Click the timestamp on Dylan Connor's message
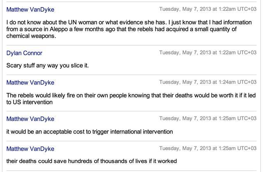 coord(208,52)
